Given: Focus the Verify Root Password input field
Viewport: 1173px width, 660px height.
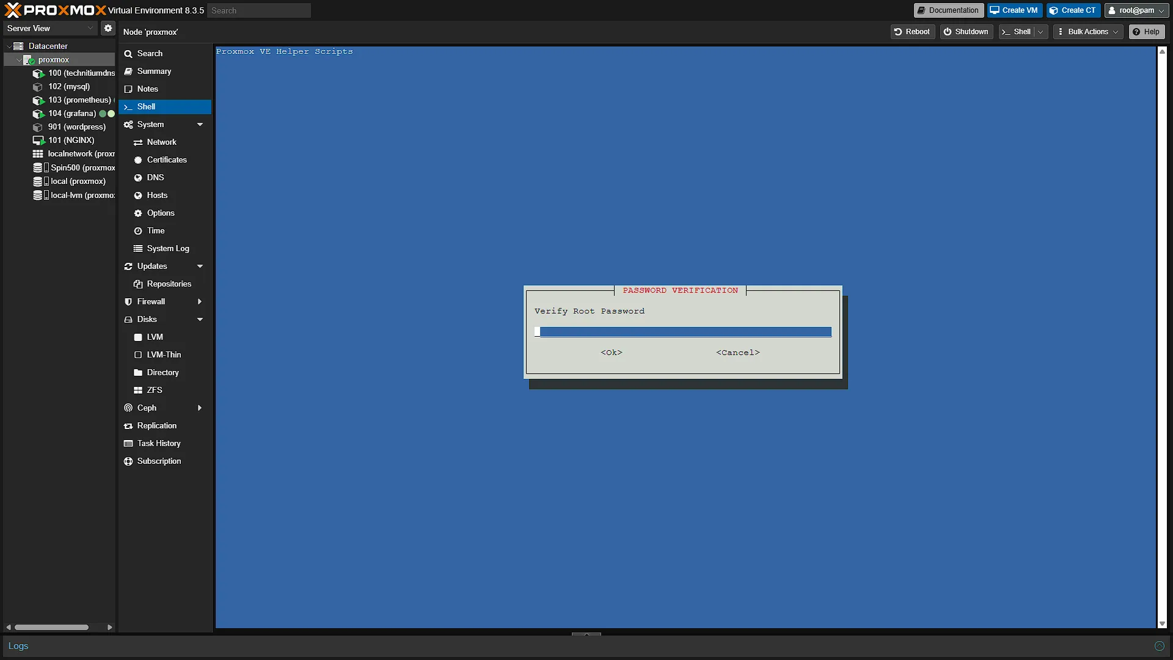Looking at the screenshot, I should [x=683, y=332].
